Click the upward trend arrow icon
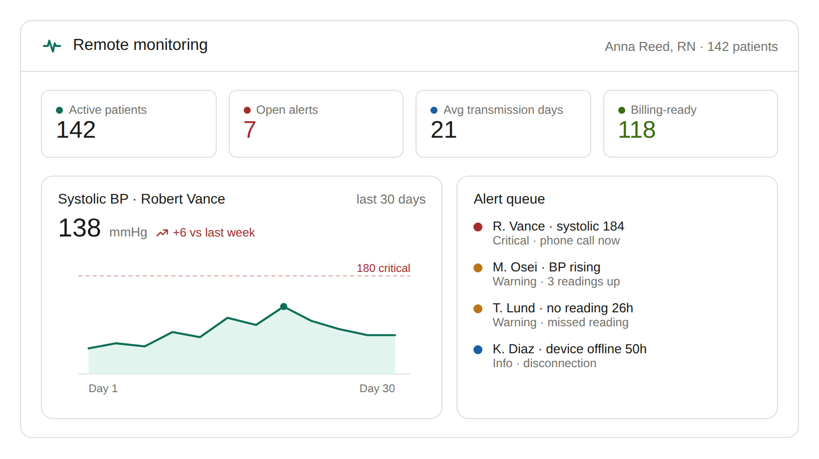Screen dimensions: 819x459 pos(162,233)
